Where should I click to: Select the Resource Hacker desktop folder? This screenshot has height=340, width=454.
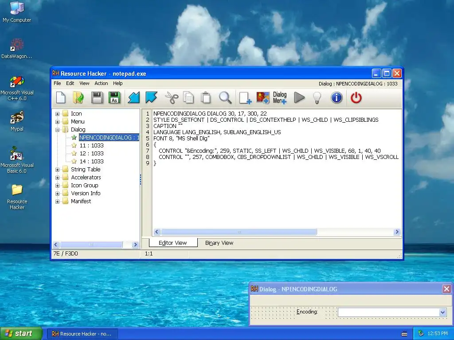click(x=17, y=197)
